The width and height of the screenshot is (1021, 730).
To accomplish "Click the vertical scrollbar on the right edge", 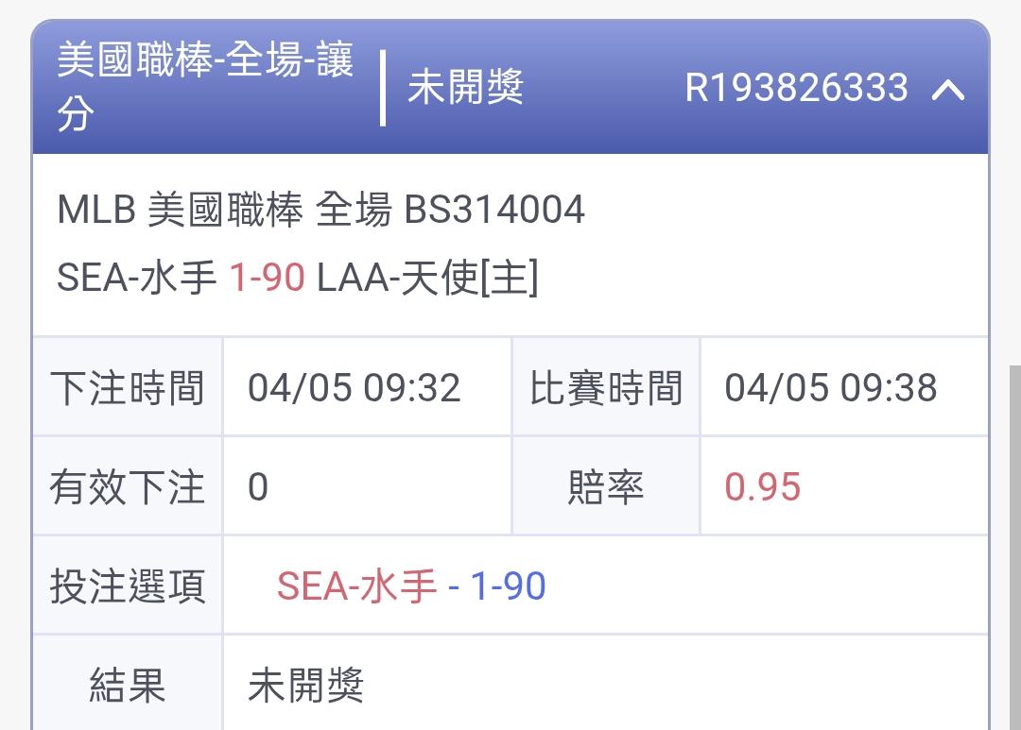I will [1012, 548].
